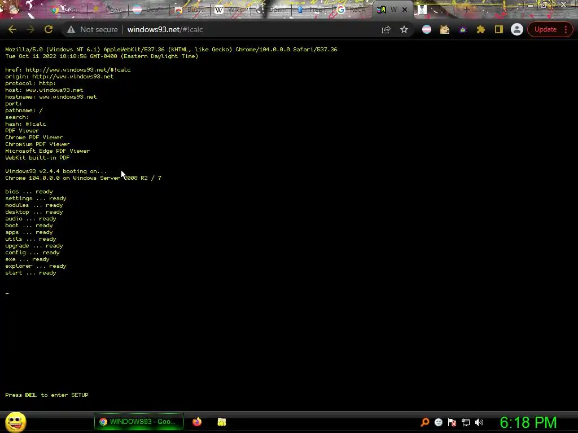Switch to the Wikipedia tab
This screenshot has height=433, width=578.
coord(230,10)
